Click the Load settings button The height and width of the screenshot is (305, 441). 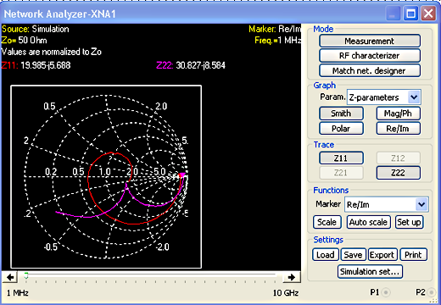[326, 255]
